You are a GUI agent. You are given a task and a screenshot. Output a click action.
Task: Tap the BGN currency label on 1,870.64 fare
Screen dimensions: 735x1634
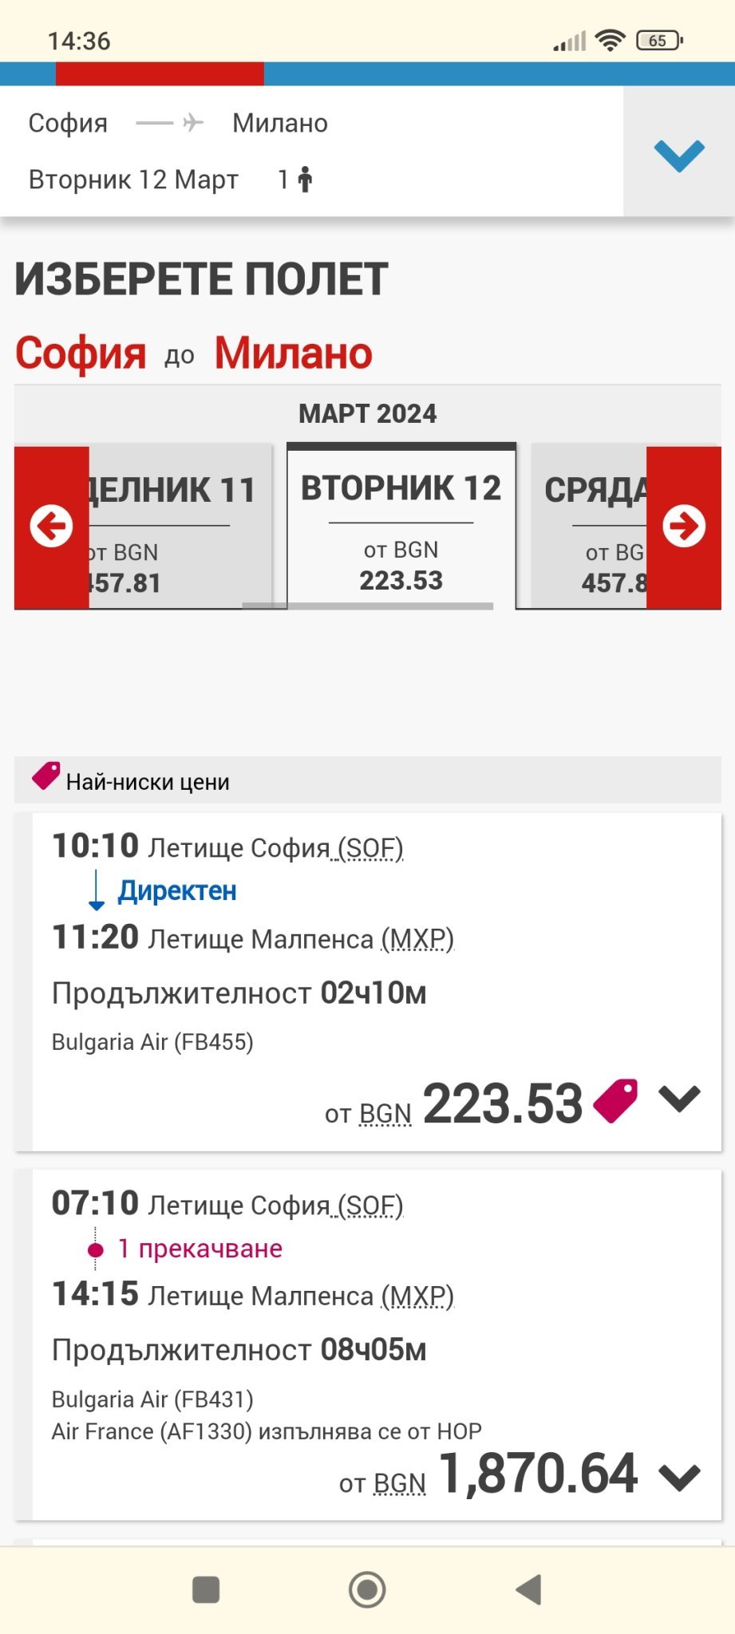399,1484
